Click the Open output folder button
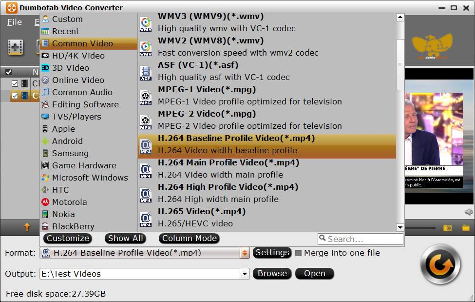The image size is (475, 302). pyautogui.click(x=315, y=274)
